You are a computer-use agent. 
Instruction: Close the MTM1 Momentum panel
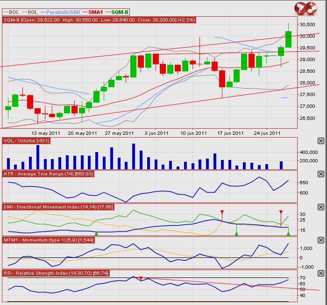pos(321,240)
